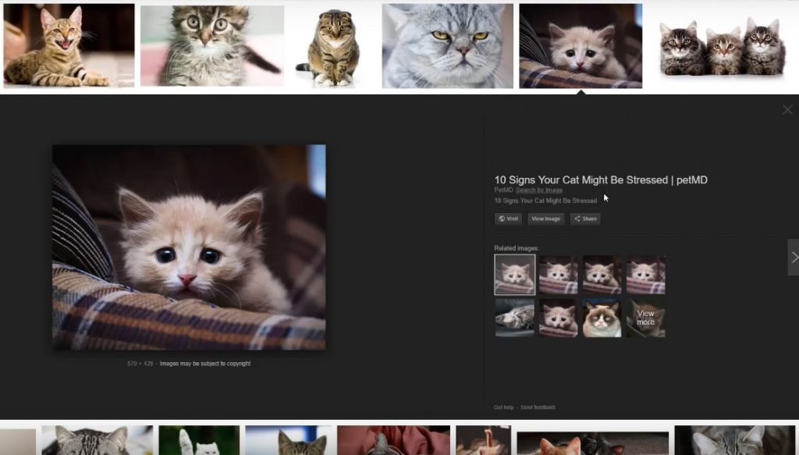Click the Visit button

509,219
